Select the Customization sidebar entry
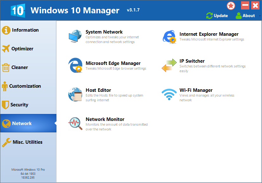Viewport: 262px width, 183px height. (x=26, y=86)
